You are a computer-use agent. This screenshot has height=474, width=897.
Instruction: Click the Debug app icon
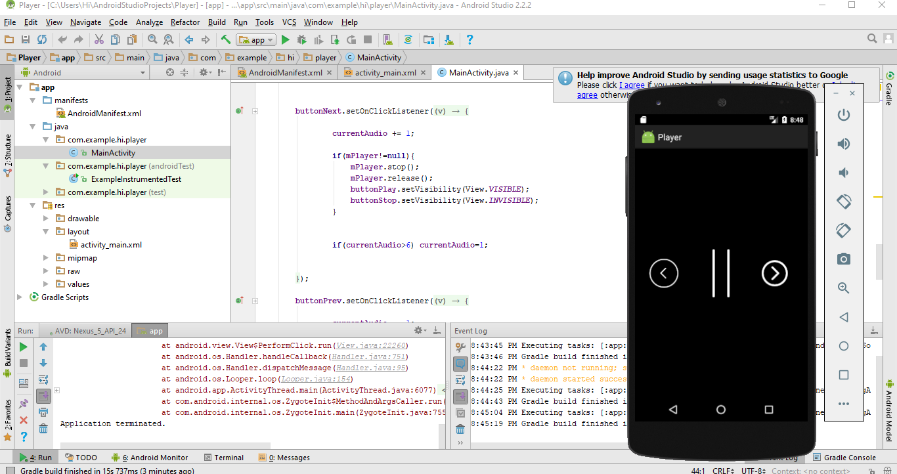click(x=301, y=39)
